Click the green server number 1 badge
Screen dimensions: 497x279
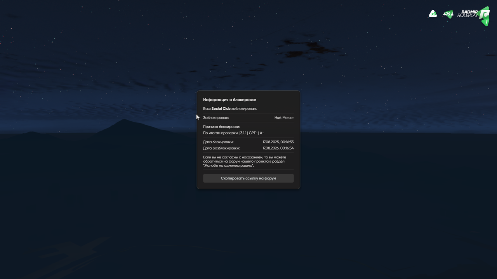click(x=486, y=22)
